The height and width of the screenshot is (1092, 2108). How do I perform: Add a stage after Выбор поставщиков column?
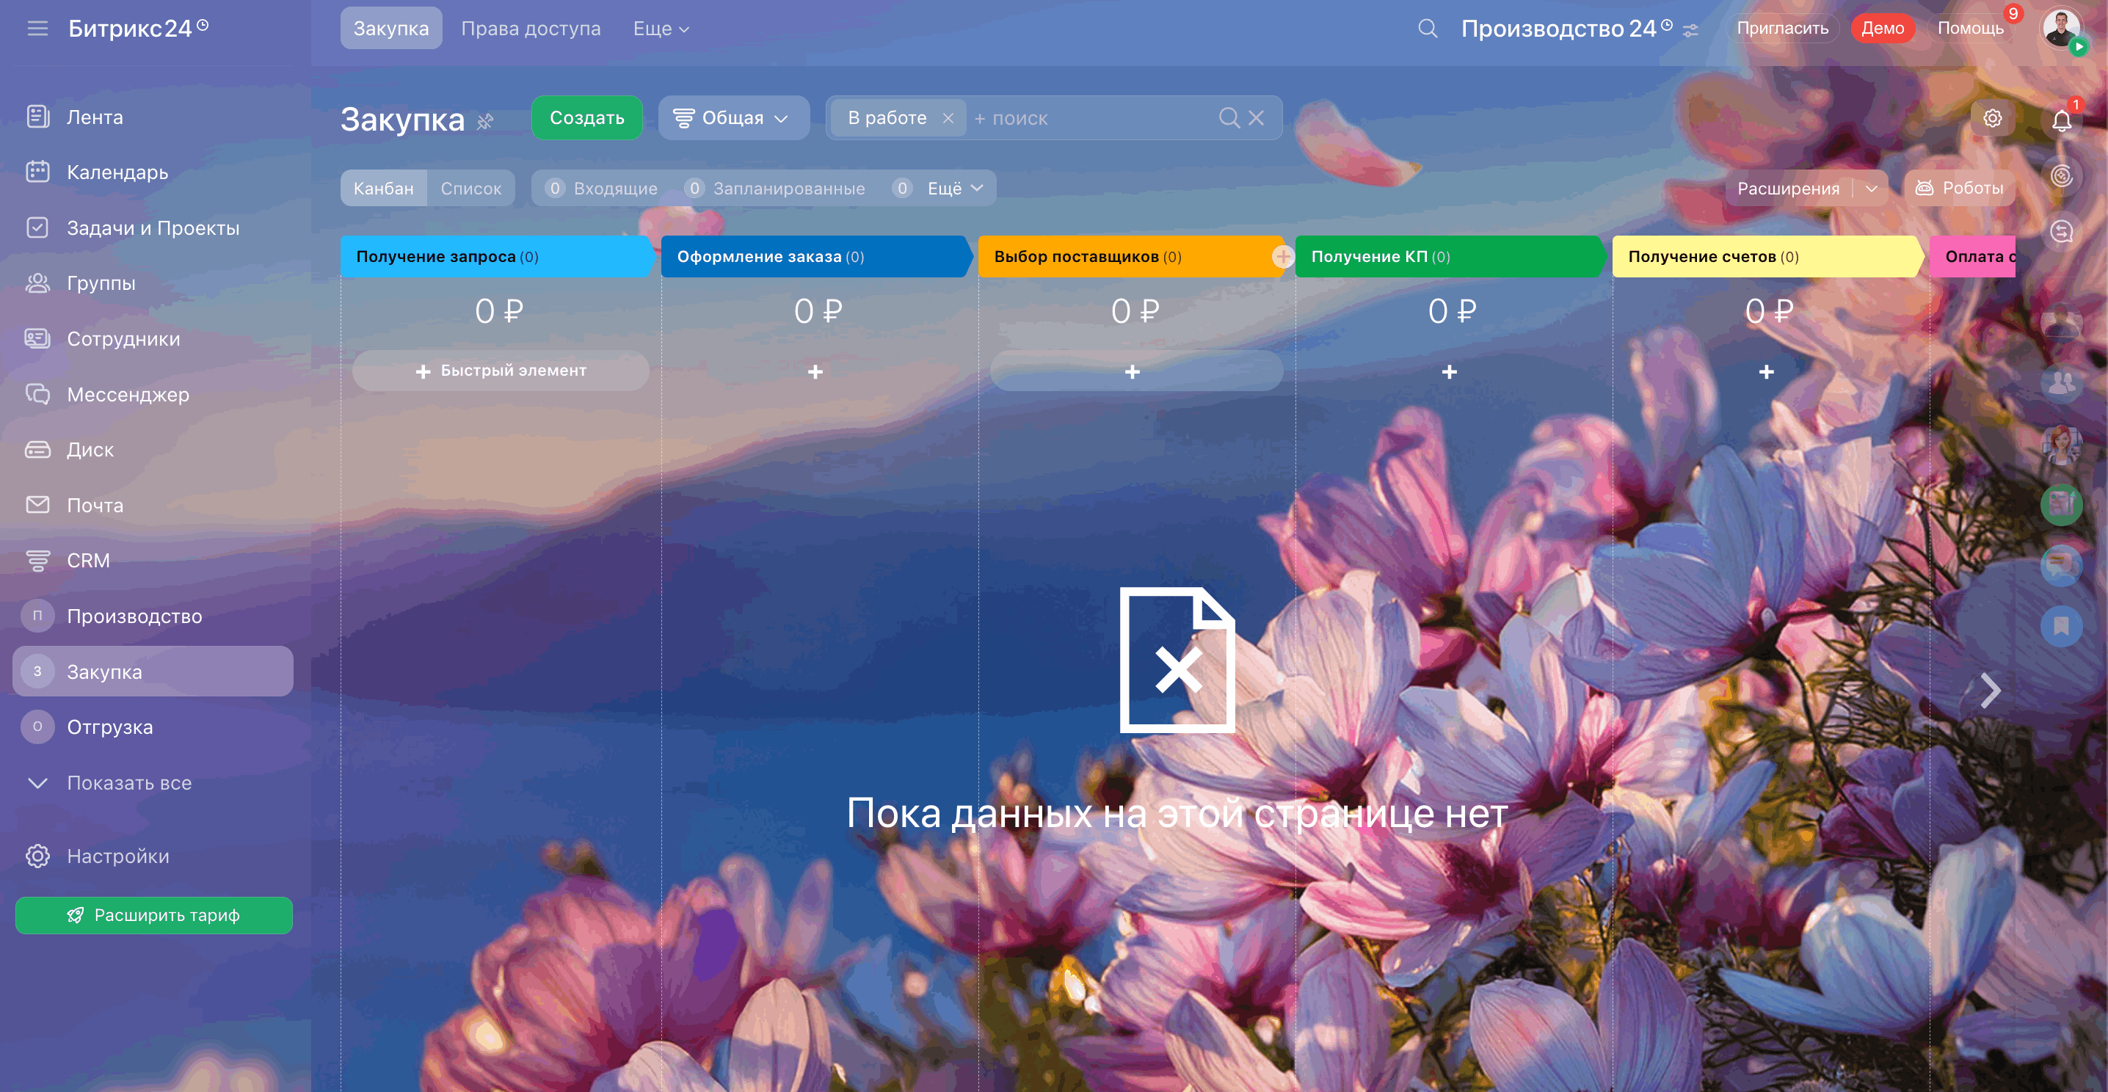coord(1282,257)
